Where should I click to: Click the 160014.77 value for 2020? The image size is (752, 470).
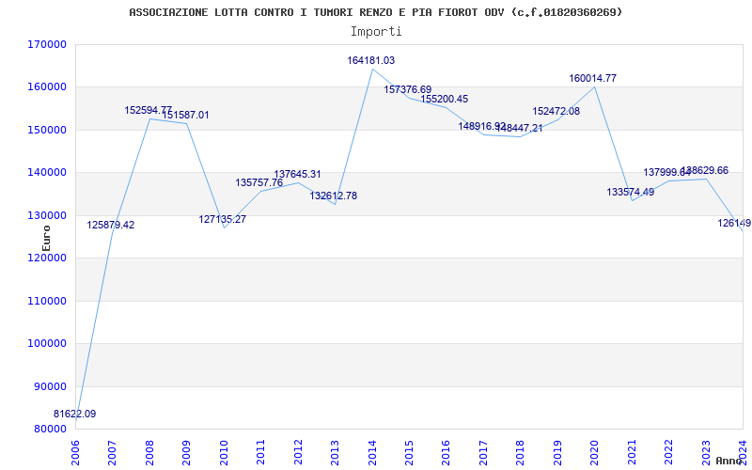pos(593,78)
